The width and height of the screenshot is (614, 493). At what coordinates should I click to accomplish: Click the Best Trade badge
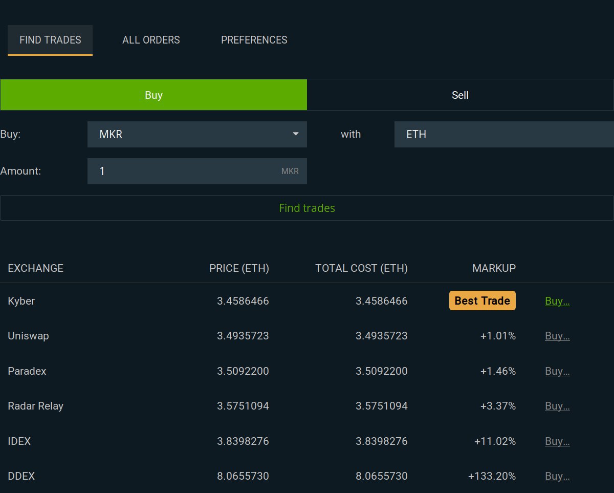482,301
